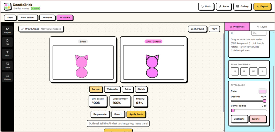Undo the last action
Image resolution: width=275 pixels, height=132 pixels.
pos(206,7)
